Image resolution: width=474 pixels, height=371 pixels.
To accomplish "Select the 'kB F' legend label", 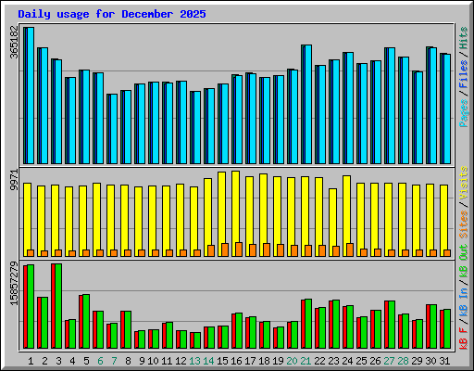I will [x=464, y=338].
